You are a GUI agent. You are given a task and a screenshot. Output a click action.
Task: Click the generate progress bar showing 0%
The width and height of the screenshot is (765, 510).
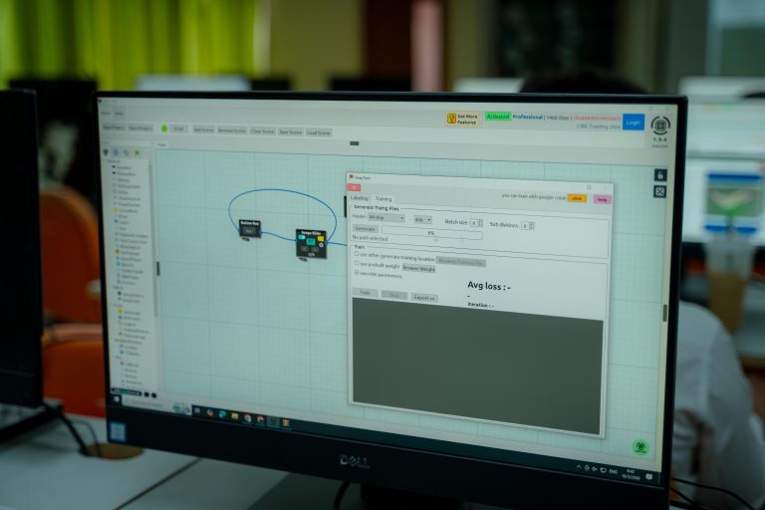click(431, 232)
